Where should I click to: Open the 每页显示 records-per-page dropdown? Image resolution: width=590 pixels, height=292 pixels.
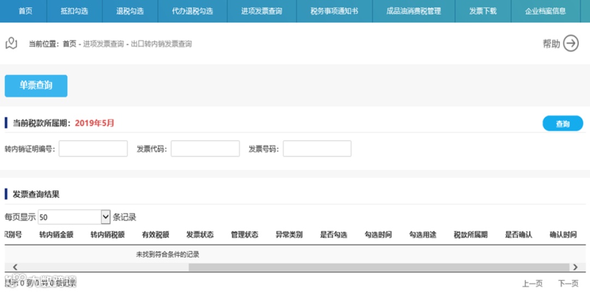point(74,217)
